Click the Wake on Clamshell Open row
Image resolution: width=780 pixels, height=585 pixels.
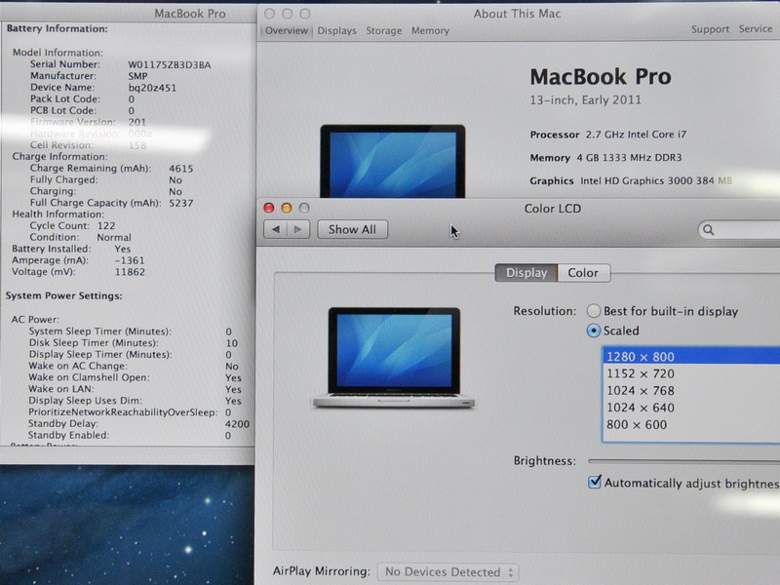[x=135, y=377]
